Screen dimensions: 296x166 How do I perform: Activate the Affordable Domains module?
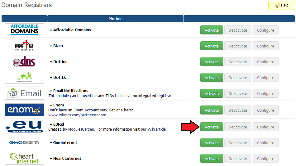[x=212, y=30]
